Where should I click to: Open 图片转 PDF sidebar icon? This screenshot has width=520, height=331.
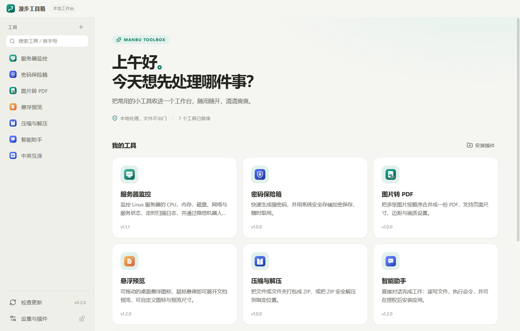pyautogui.click(x=13, y=91)
